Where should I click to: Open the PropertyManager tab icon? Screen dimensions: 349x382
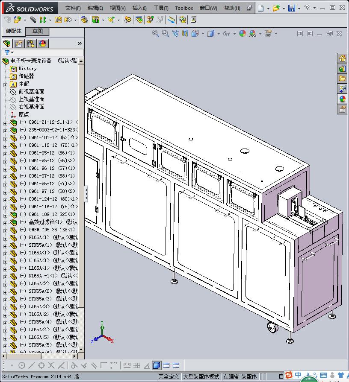click(19, 44)
